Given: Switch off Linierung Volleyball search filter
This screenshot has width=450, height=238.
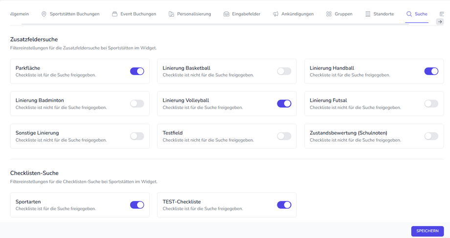Looking at the screenshot, I should pyautogui.click(x=284, y=104).
